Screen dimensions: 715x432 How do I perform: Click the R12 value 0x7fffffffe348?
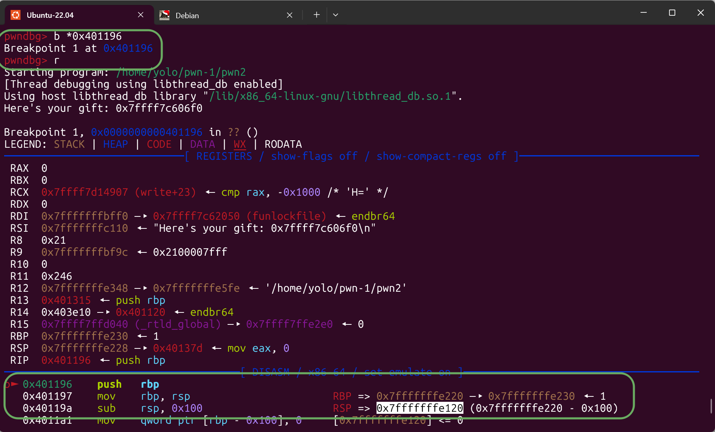[x=84, y=288]
